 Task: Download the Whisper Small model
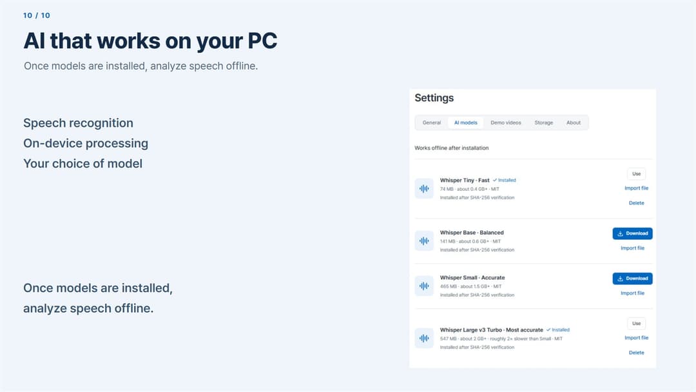(x=632, y=279)
